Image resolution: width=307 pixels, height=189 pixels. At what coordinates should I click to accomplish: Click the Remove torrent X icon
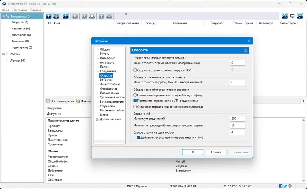tap(75, 16)
